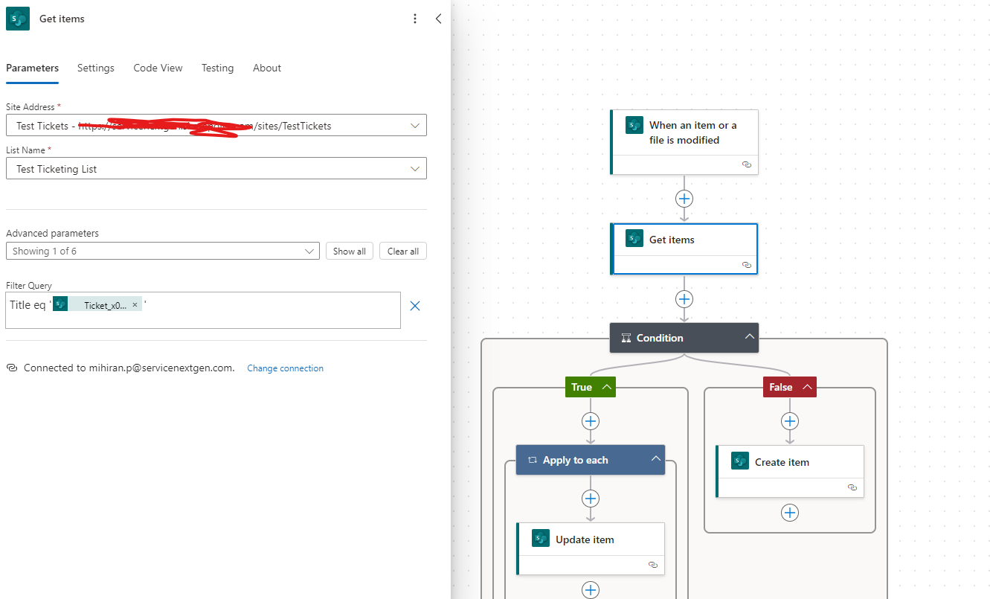This screenshot has width=990, height=599.
Task: Click the Advanced parameters label
Action: [x=52, y=233]
